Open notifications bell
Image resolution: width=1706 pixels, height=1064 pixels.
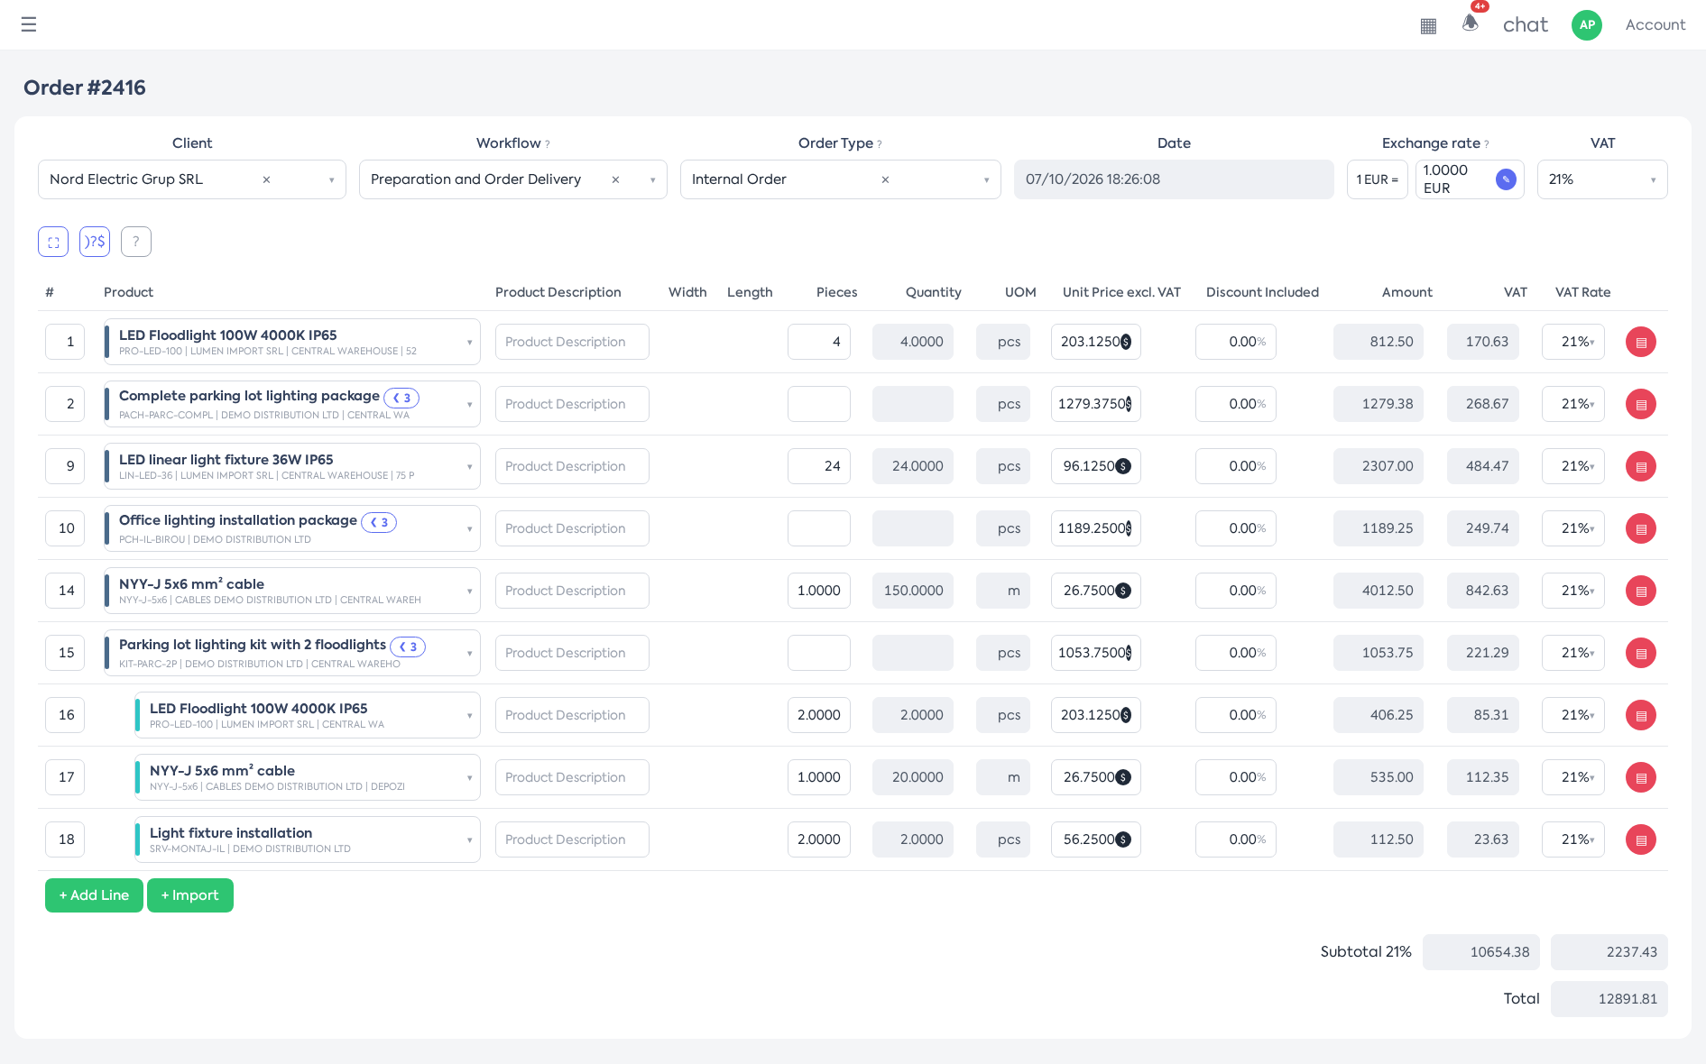coord(1471,23)
